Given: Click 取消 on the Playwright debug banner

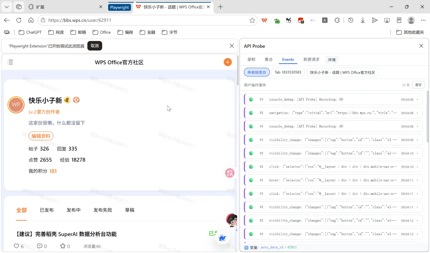Looking at the screenshot, I should tap(95, 46).
